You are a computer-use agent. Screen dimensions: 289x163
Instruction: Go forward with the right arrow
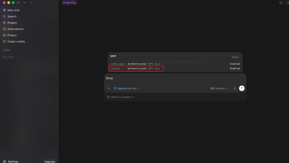31,3
